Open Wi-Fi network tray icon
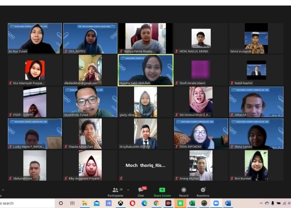This screenshot has height=208, width=291. tap(284, 203)
